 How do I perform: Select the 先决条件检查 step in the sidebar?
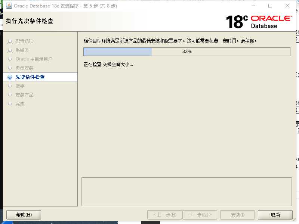pos(30,77)
